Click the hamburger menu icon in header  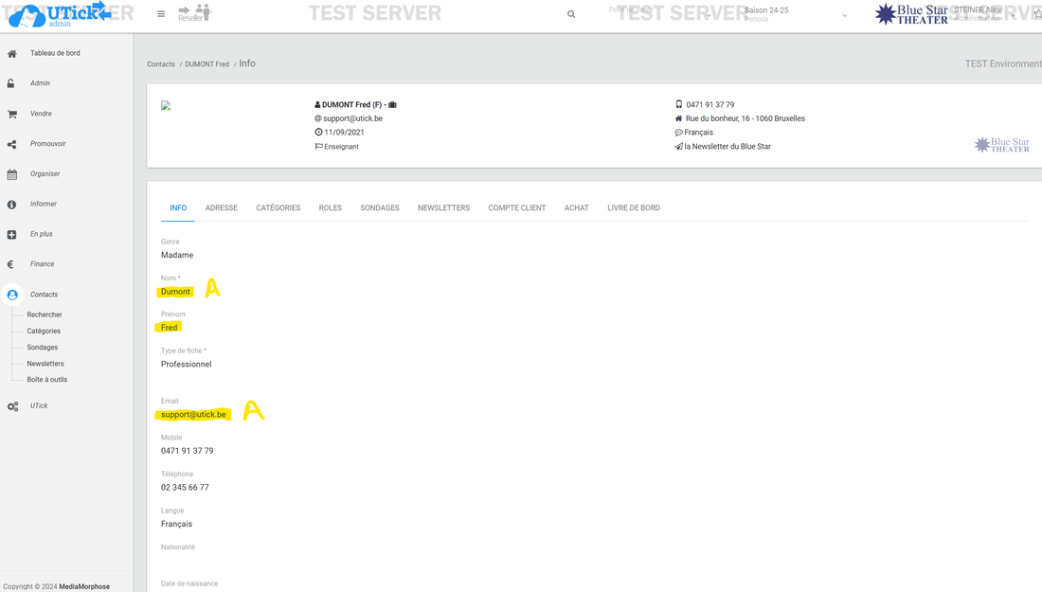161,14
